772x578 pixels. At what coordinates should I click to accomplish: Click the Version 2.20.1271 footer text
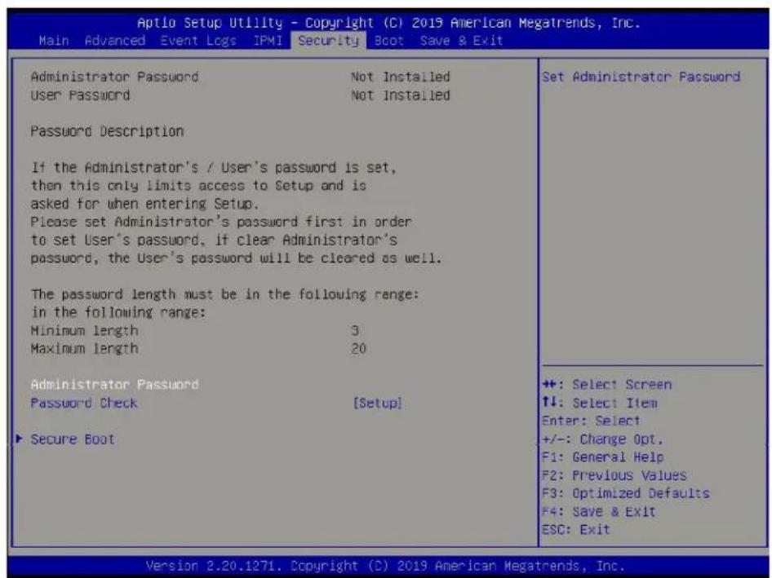pyautogui.click(x=385, y=566)
